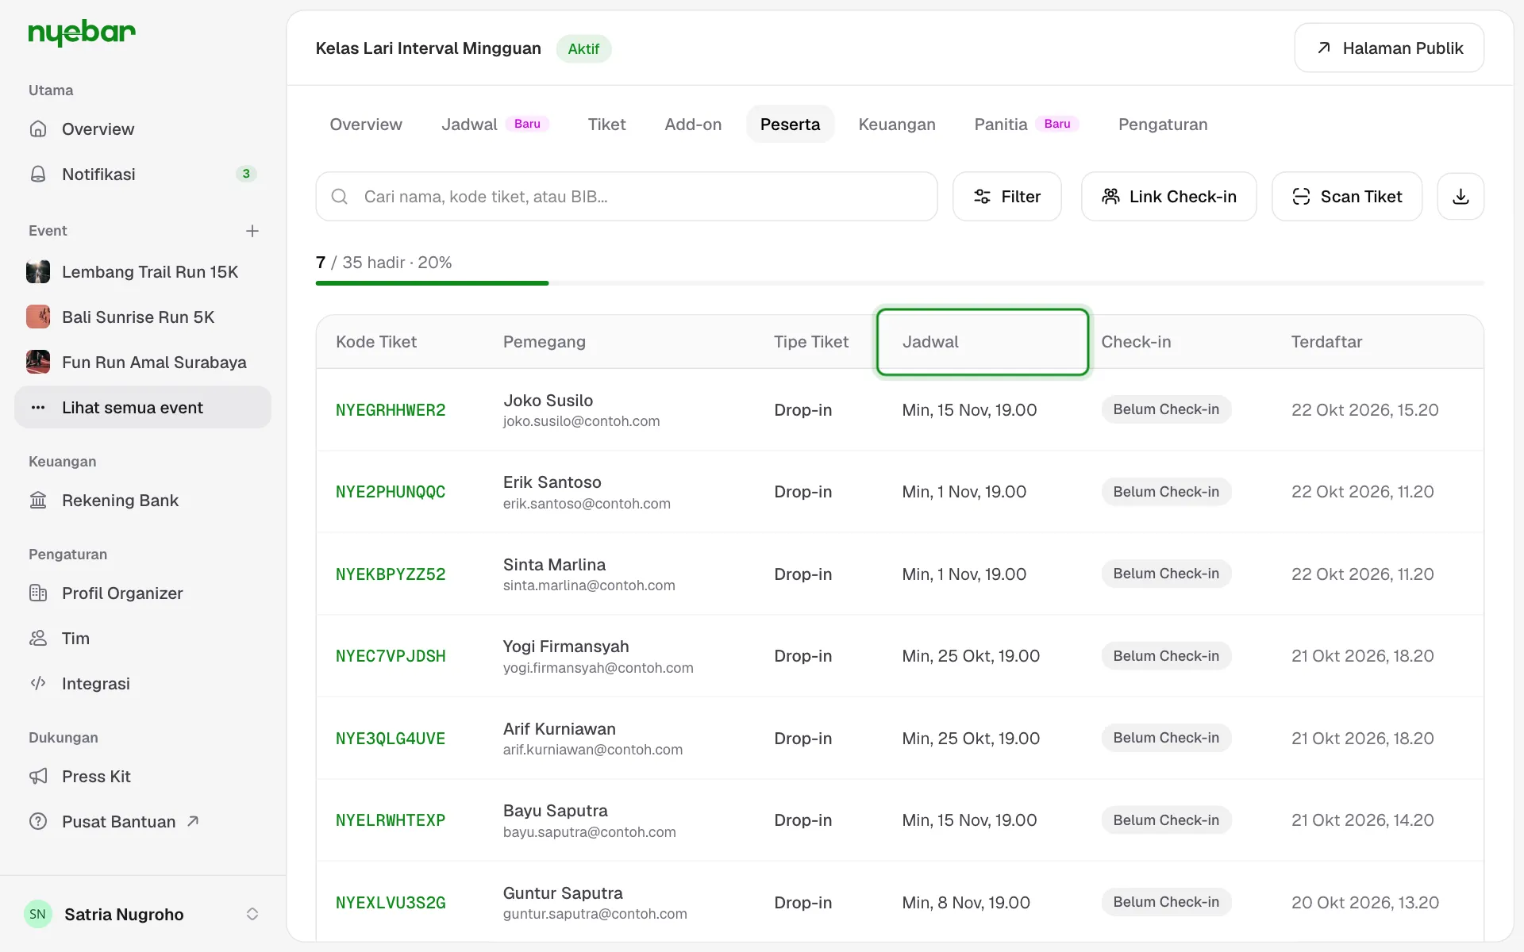1524x952 pixels.
Task: Download participant list icon
Action: pos(1460,197)
